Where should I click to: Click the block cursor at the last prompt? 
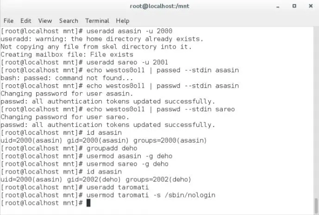88,203
